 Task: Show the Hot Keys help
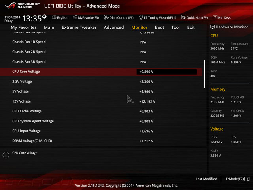tap(222, 17)
